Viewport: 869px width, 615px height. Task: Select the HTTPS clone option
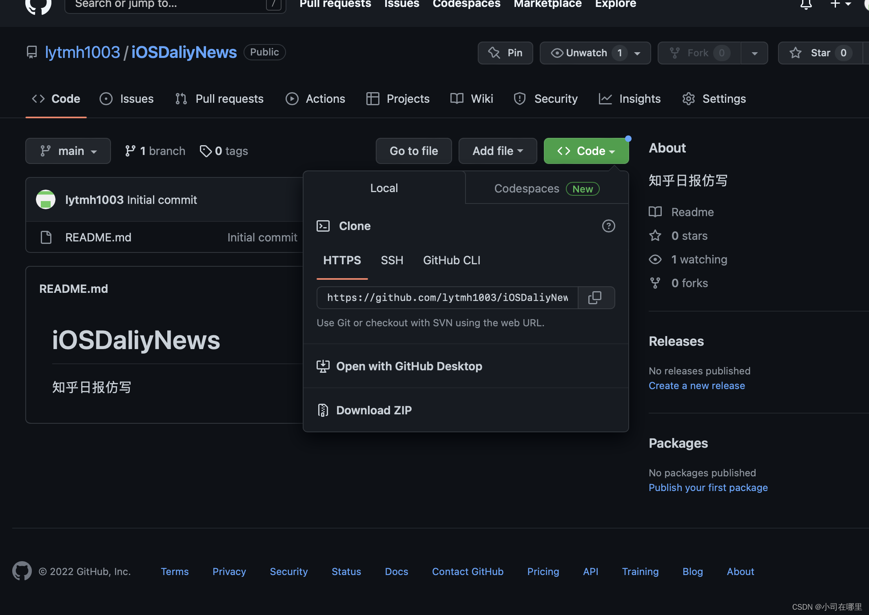click(x=342, y=260)
